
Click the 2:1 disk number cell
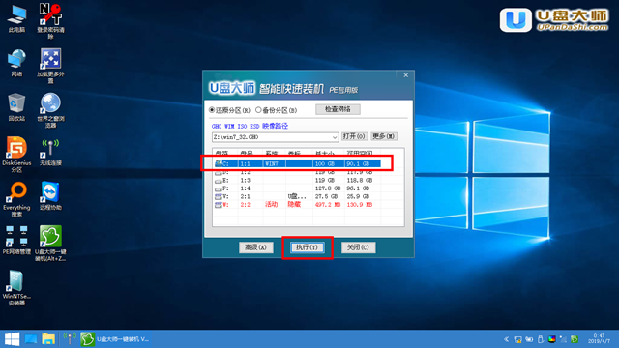(245, 196)
